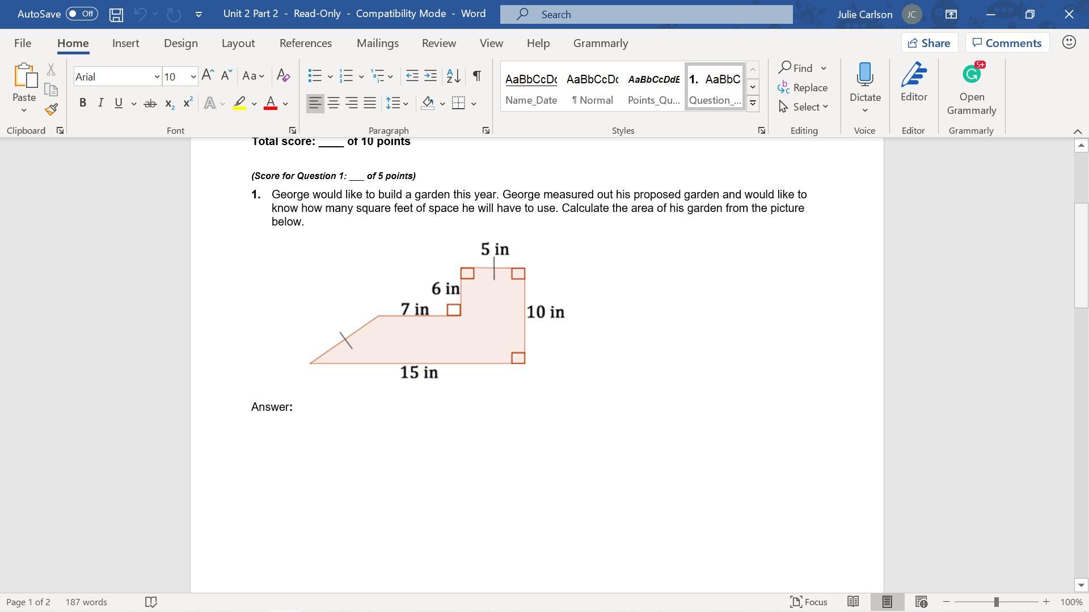The width and height of the screenshot is (1089, 612).
Task: Open the References tab
Action: (x=305, y=43)
